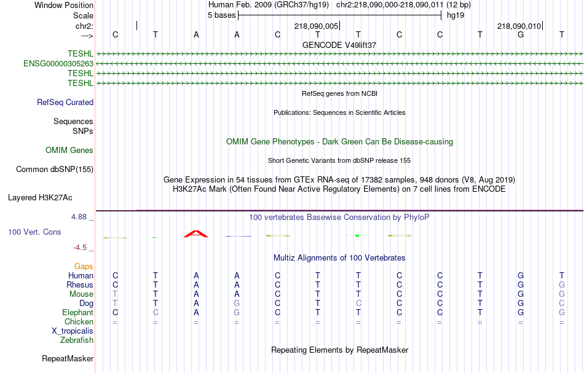Click the Window Position track label
The height and width of the screenshot is (373, 584).
(64, 5)
